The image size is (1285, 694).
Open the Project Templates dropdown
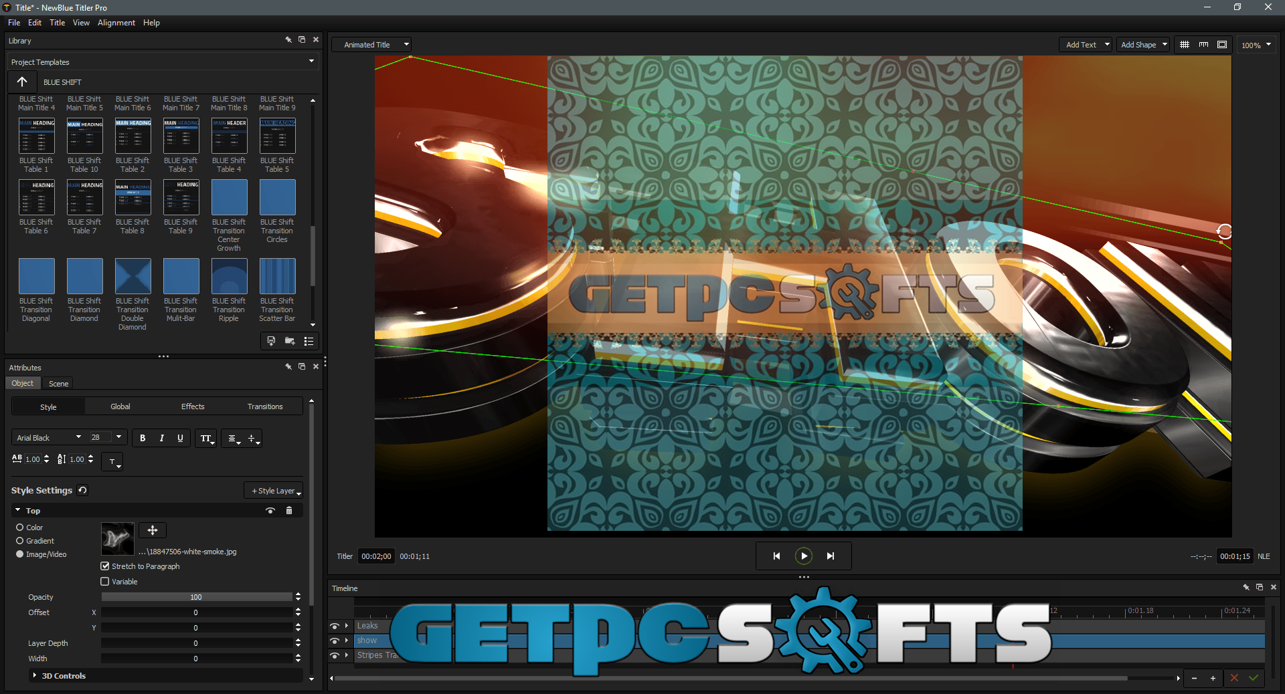[163, 62]
